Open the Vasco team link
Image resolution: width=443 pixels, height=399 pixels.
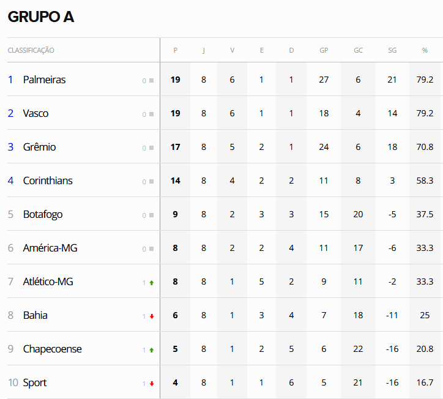pos(35,113)
